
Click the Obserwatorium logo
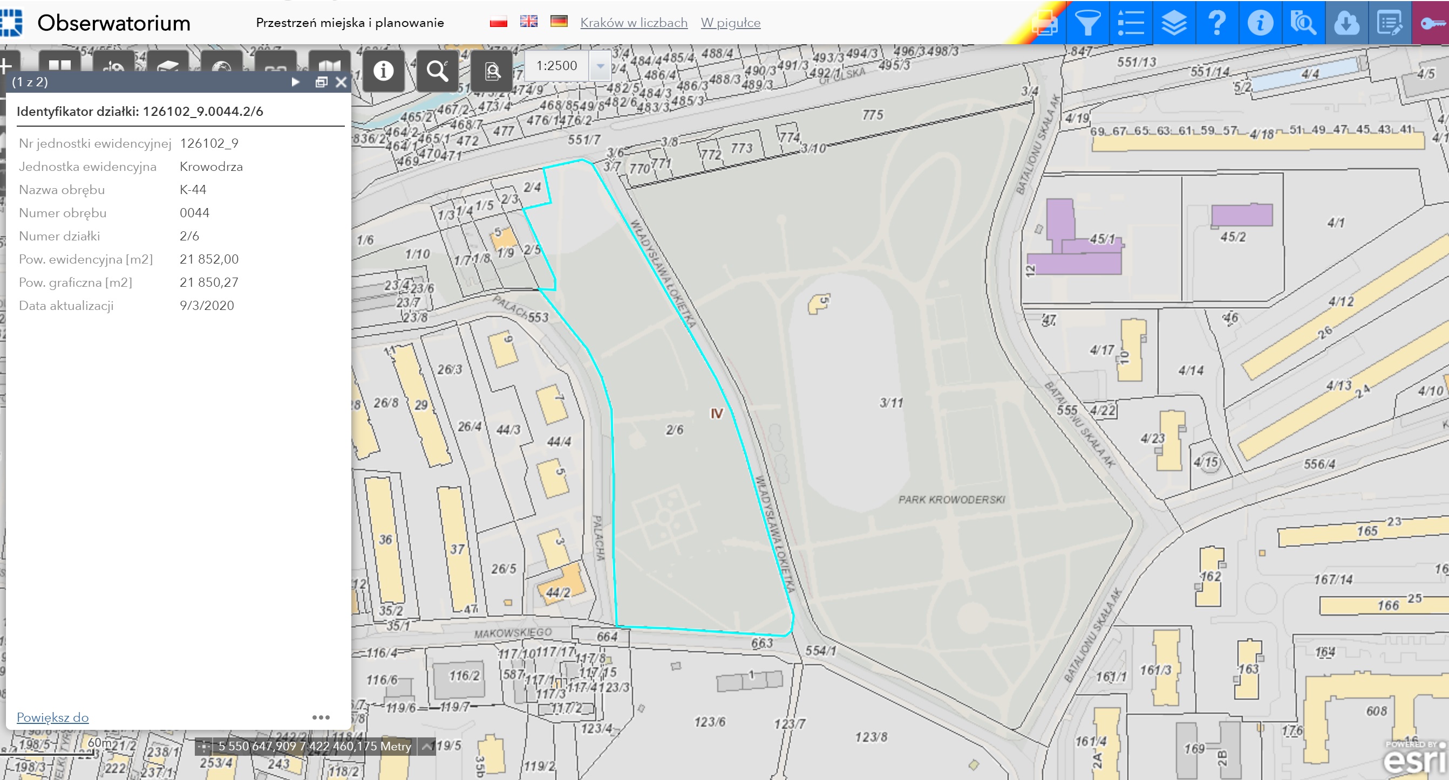coord(11,23)
